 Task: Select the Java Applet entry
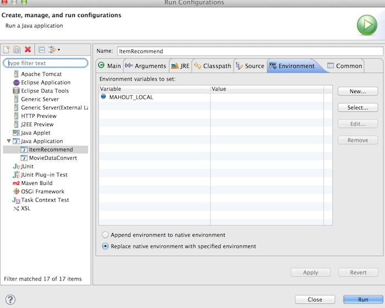click(36, 133)
